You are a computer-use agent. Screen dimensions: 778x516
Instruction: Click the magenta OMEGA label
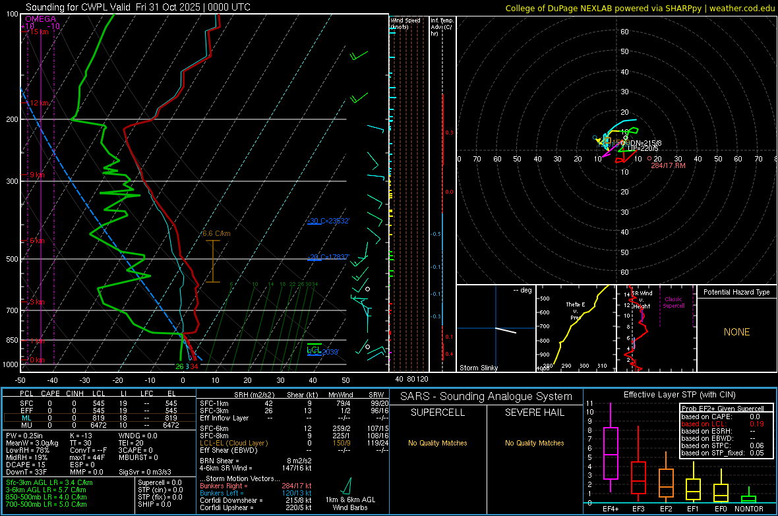(x=41, y=19)
